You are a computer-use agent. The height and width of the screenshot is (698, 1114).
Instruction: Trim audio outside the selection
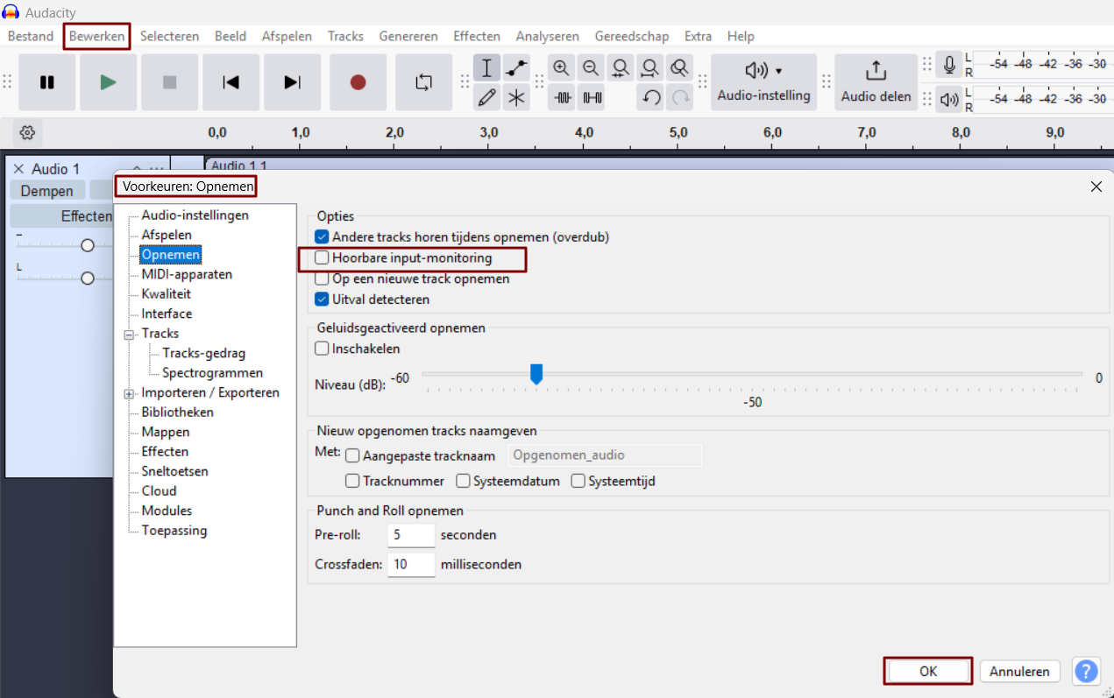(x=562, y=97)
